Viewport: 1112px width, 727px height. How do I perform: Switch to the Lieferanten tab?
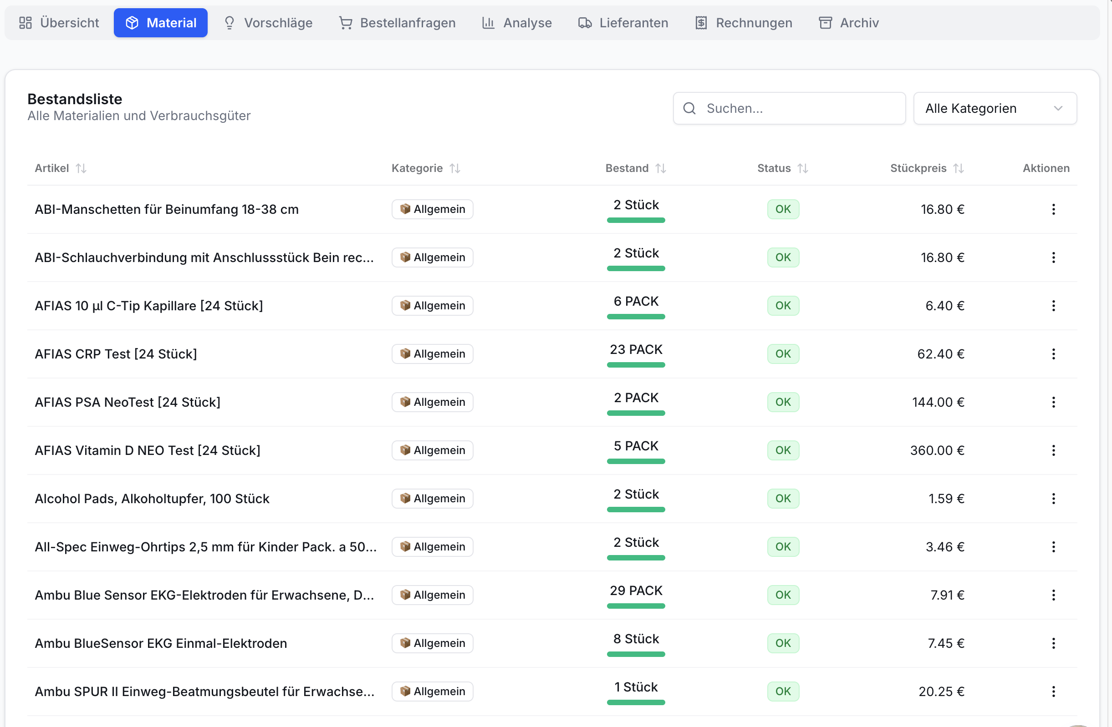(623, 23)
